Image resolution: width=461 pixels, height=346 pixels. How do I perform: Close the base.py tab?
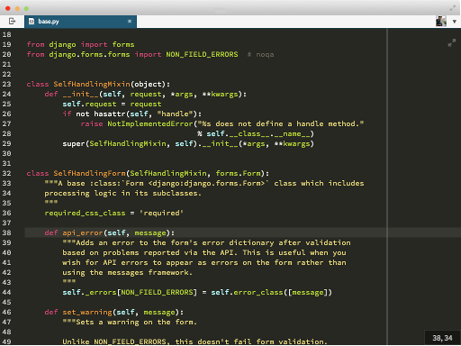[130, 21]
